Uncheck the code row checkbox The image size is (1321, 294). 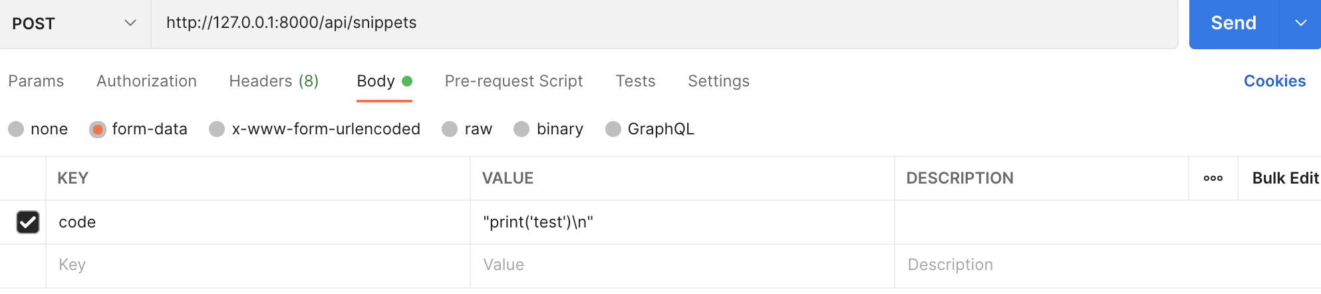(x=28, y=222)
